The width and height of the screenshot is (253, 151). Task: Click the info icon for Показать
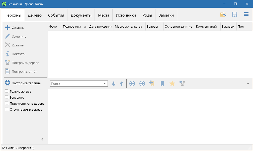point(8,54)
